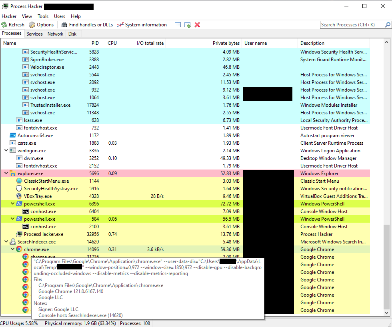Open the Tools menu
The width and height of the screenshot is (392, 327).
click(x=43, y=16)
